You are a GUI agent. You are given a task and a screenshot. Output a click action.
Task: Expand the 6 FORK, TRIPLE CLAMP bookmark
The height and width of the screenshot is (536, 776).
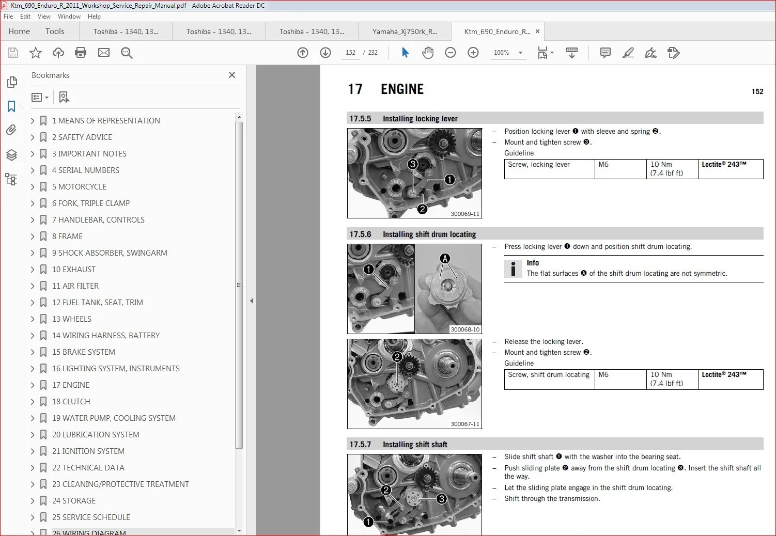pos(33,203)
